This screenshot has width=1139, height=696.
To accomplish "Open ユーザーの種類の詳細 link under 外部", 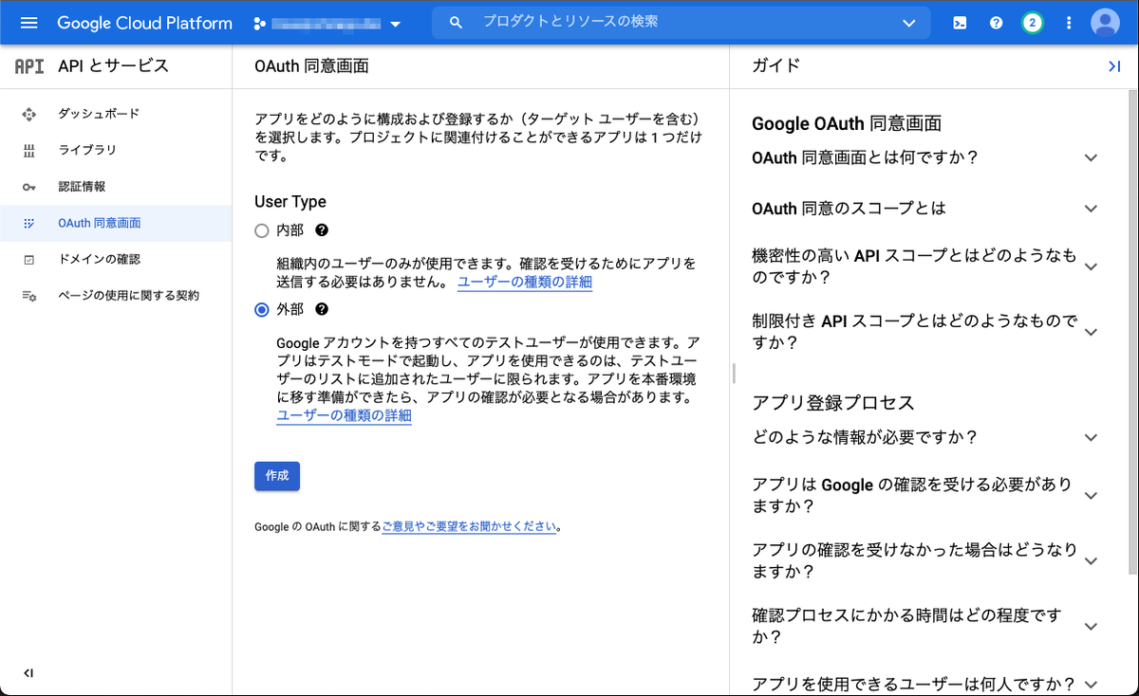I will [x=344, y=416].
